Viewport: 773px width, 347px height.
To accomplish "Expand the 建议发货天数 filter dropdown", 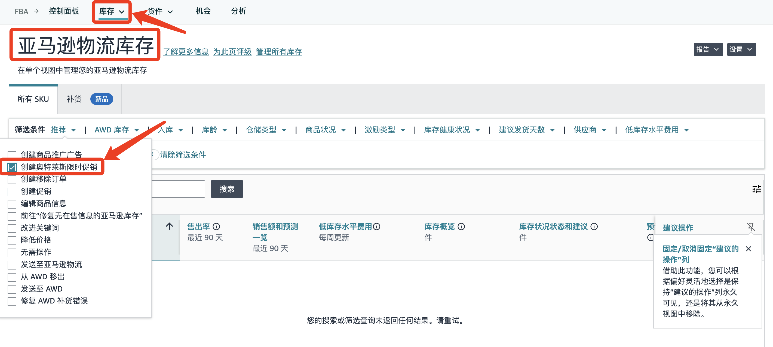I will click(x=527, y=130).
